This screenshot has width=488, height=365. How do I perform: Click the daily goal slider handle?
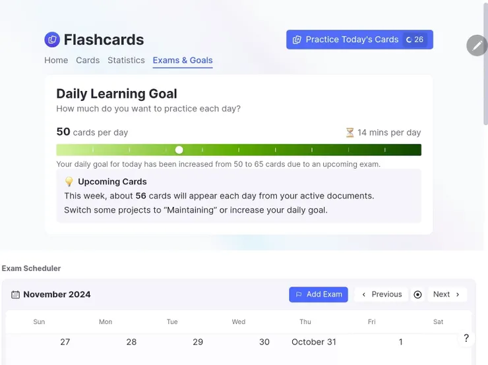pyautogui.click(x=179, y=150)
